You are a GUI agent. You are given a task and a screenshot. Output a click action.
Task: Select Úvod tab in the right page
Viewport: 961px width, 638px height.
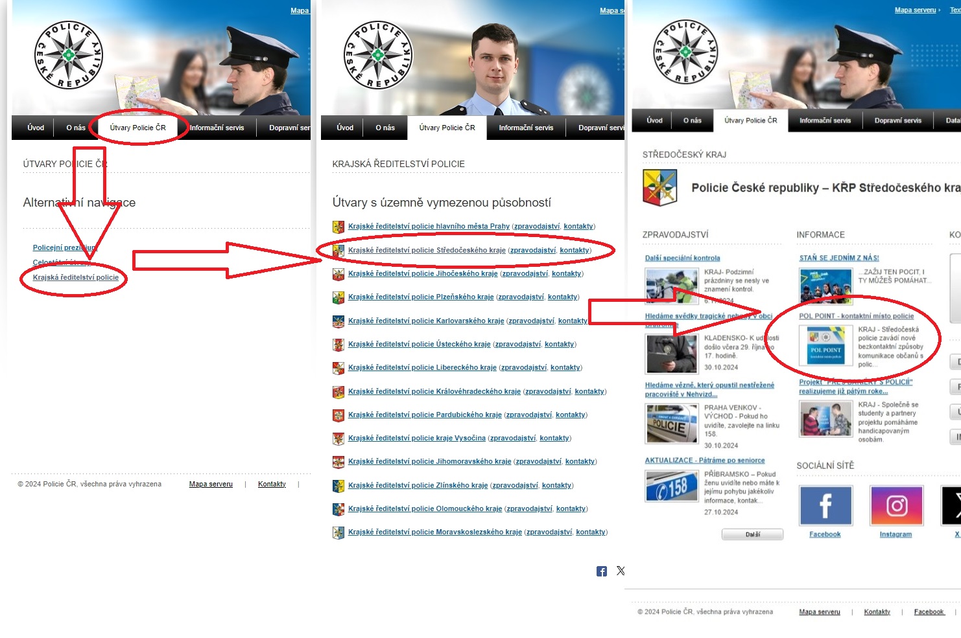coord(654,120)
